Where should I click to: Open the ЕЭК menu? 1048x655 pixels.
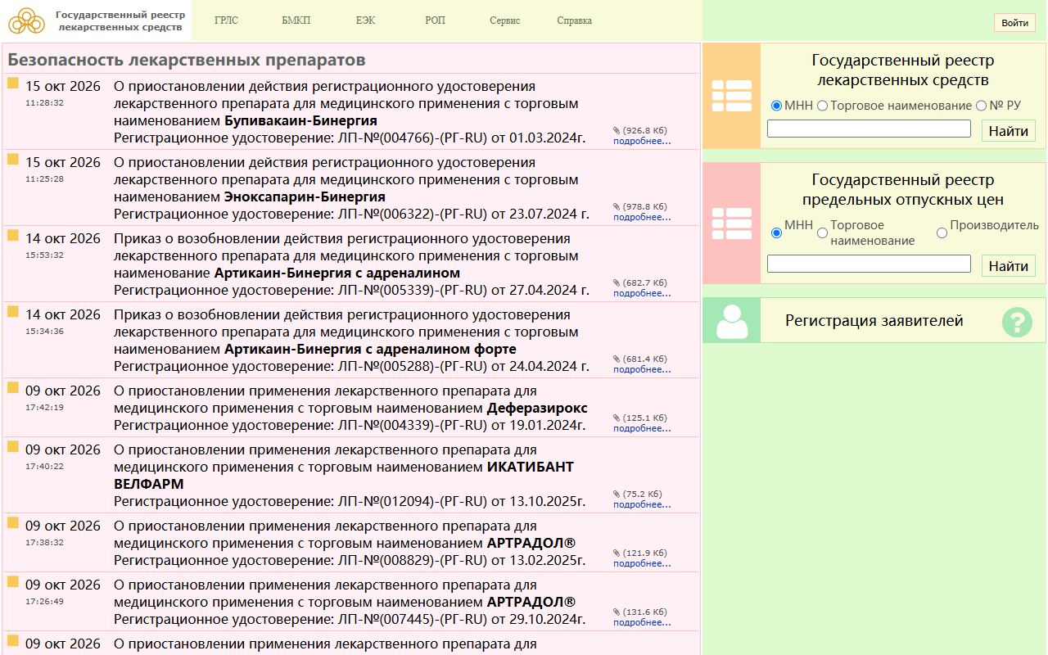(365, 20)
